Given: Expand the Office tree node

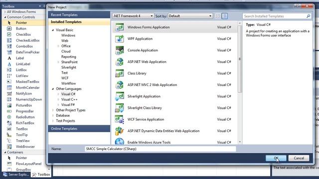Looking at the screenshot, I should click(58, 46).
